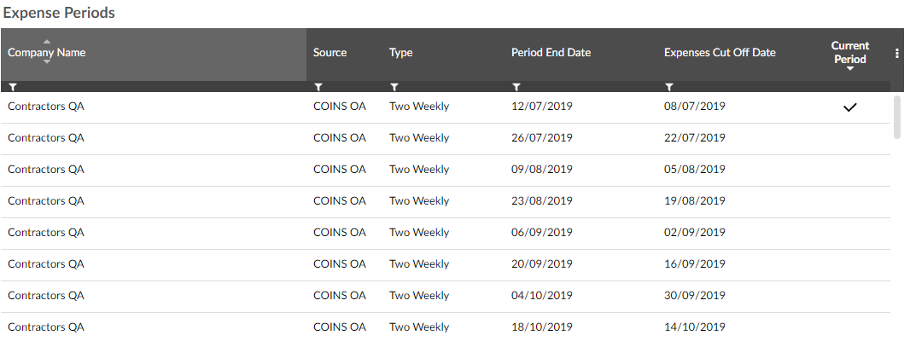Click the Expenses Cut Off Date header
The height and width of the screenshot is (341, 910).
click(x=720, y=53)
